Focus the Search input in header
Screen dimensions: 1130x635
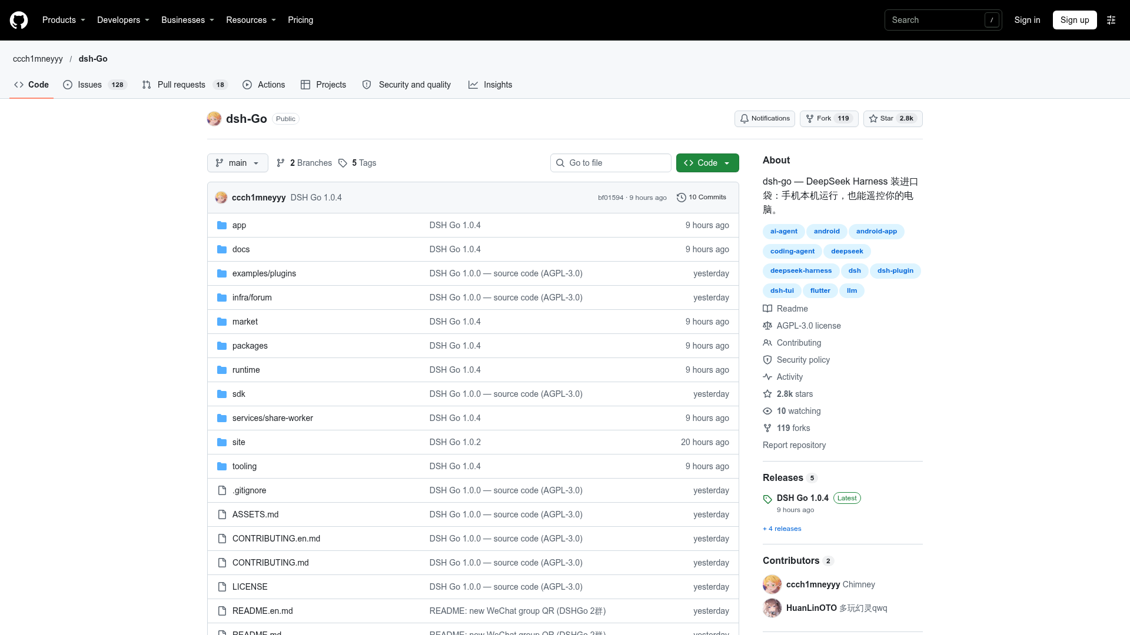click(x=943, y=20)
